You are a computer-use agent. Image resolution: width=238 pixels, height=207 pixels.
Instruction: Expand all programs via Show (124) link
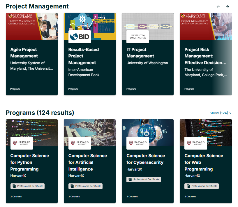coord(220,113)
